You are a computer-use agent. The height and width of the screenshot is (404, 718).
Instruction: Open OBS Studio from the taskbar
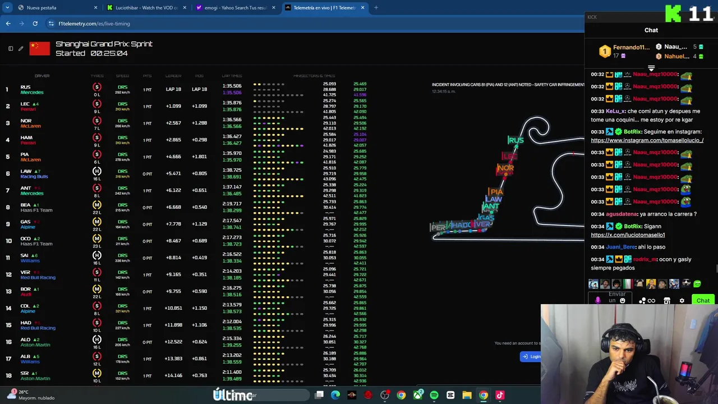tap(385, 395)
